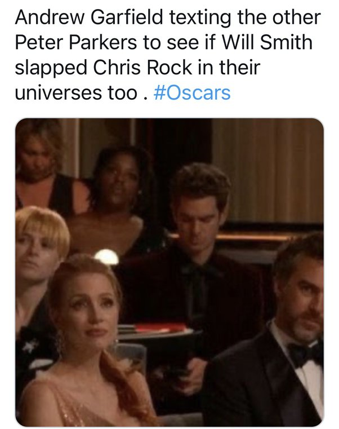Click the words "Chris Rock" in tweet
Viewport: 339px width, 429px height.
[142, 68]
